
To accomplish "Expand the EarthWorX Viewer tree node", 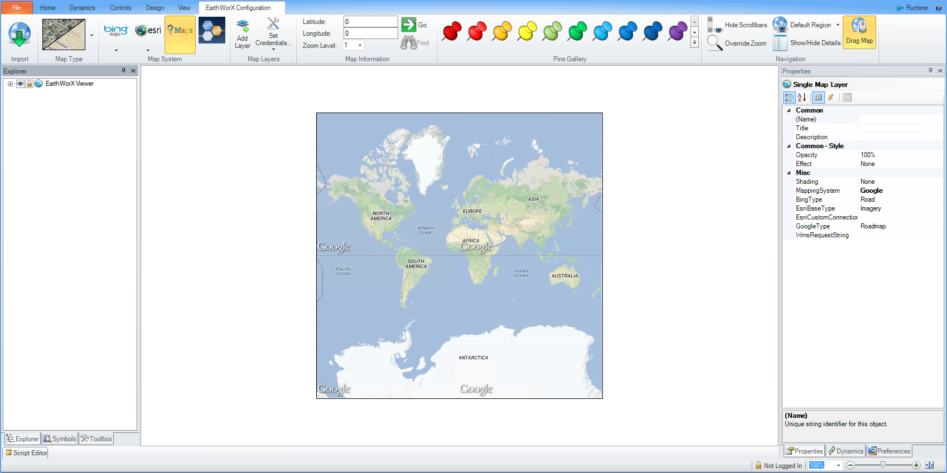I will 10,84.
